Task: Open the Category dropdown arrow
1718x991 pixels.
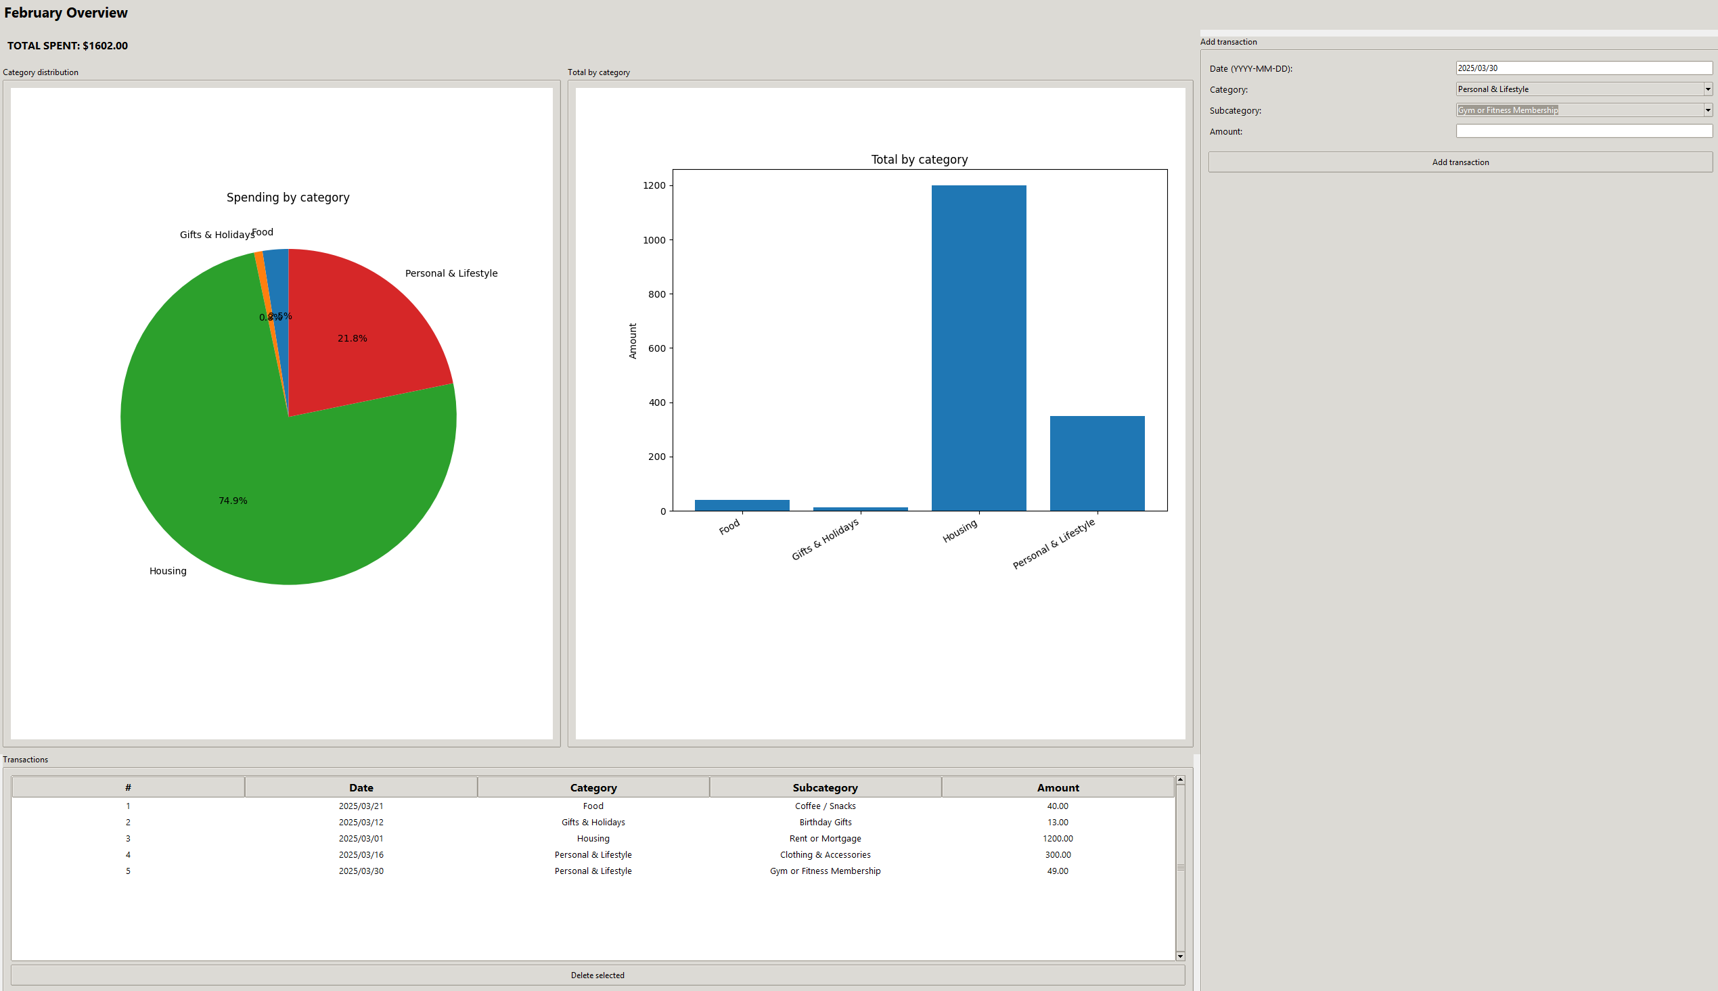Action: [1707, 89]
